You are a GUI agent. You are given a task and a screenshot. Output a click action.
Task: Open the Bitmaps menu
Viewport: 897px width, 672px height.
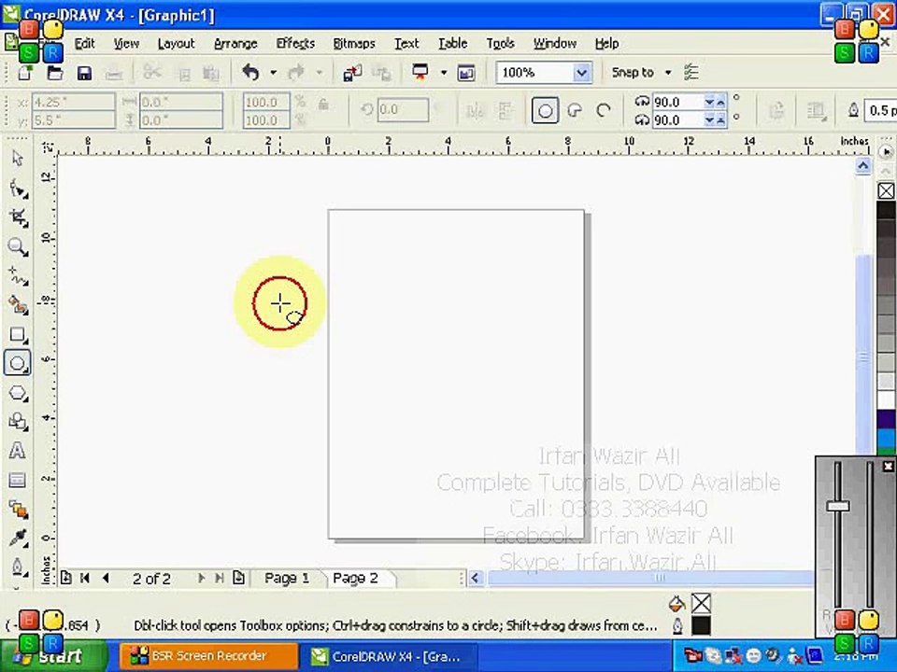click(x=354, y=44)
